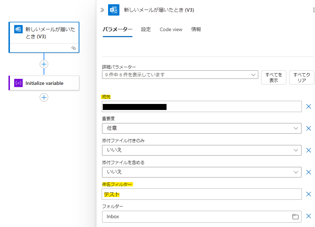Open the panel's more options menu
This screenshot has height=227, width=315.
[314, 10]
